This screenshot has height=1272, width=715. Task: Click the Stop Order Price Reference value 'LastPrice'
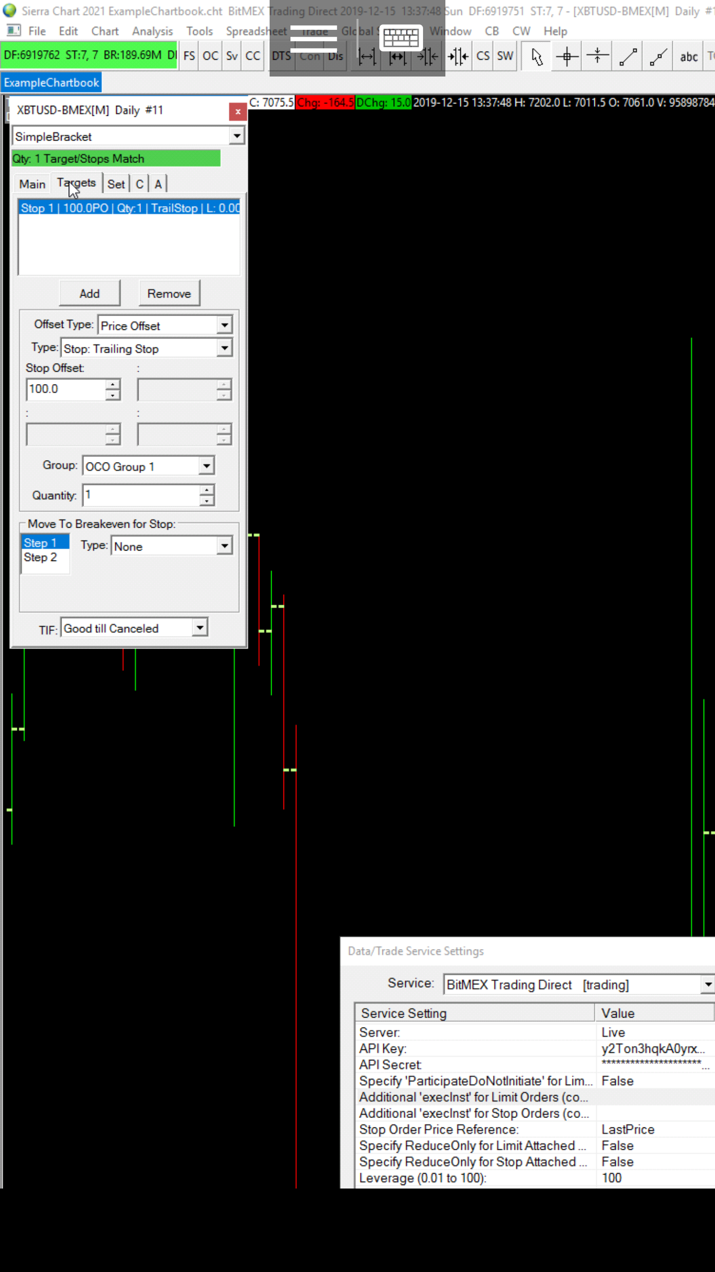pos(628,1129)
